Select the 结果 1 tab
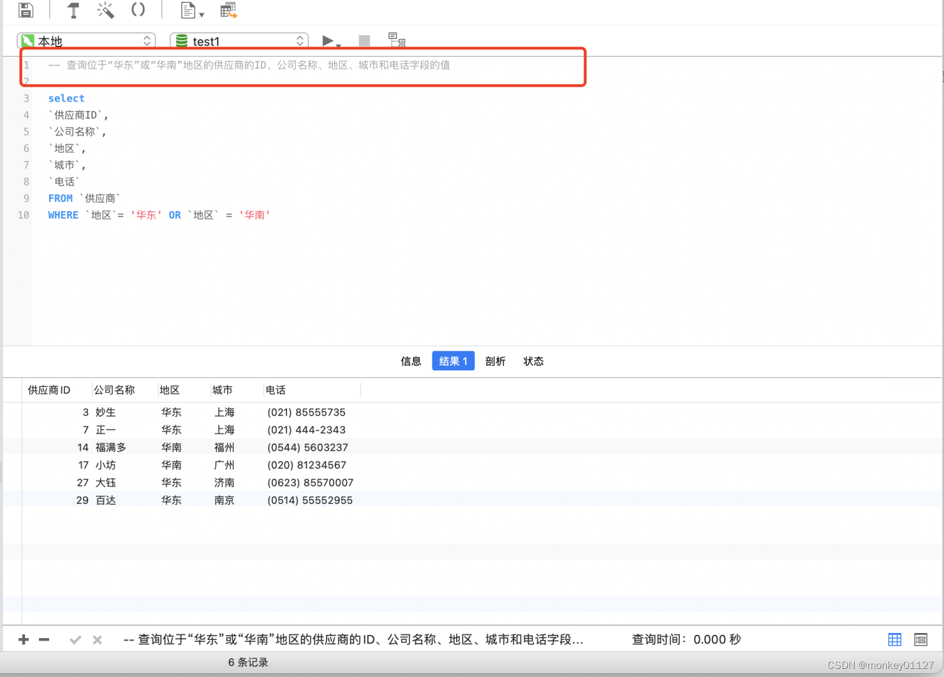The height and width of the screenshot is (677, 944). tap(453, 361)
